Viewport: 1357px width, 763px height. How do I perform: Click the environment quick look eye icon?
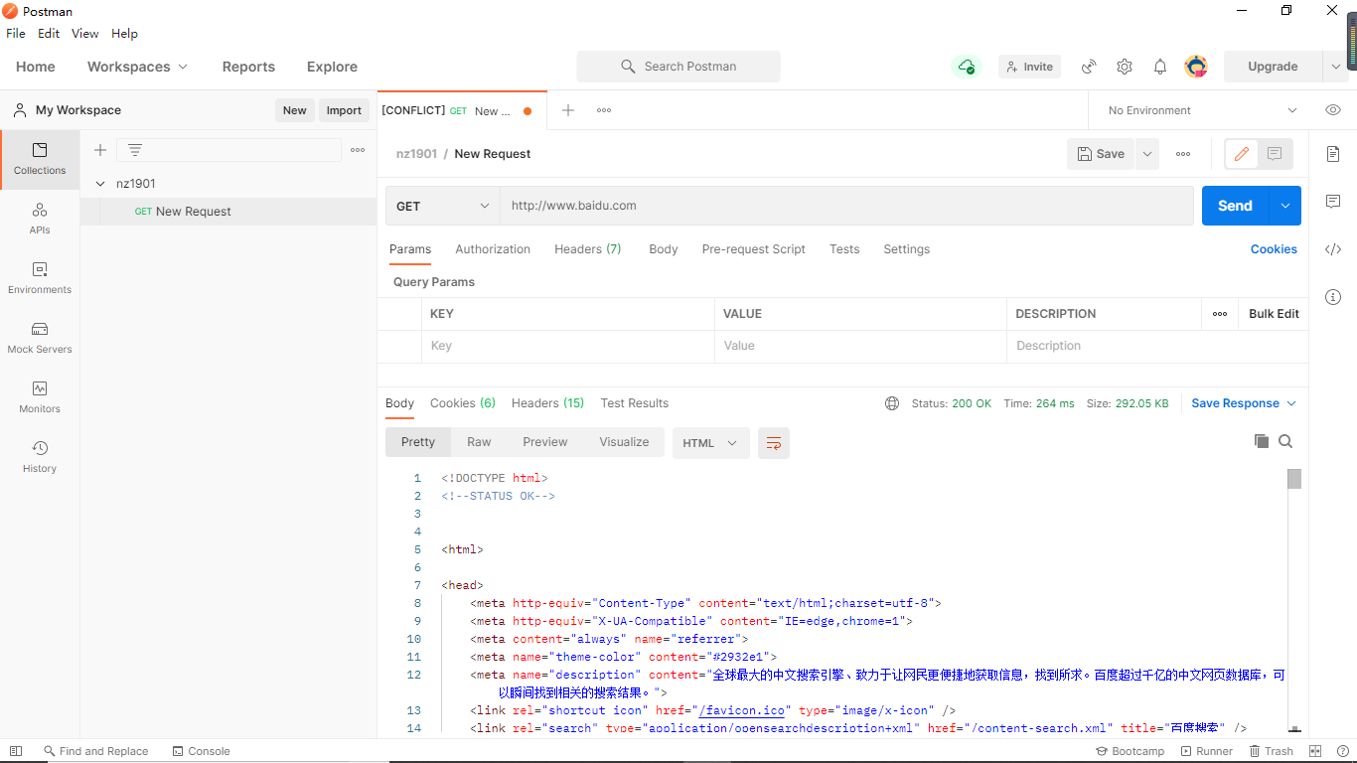(1333, 110)
